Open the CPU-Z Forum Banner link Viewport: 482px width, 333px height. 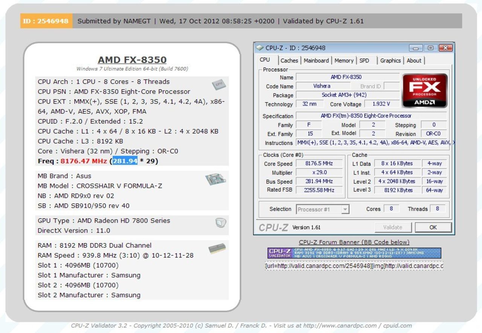(354, 242)
